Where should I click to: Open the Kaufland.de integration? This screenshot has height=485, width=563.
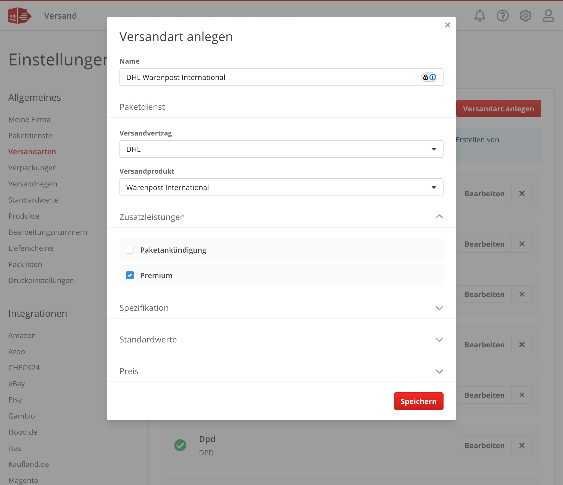click(29, 464)
